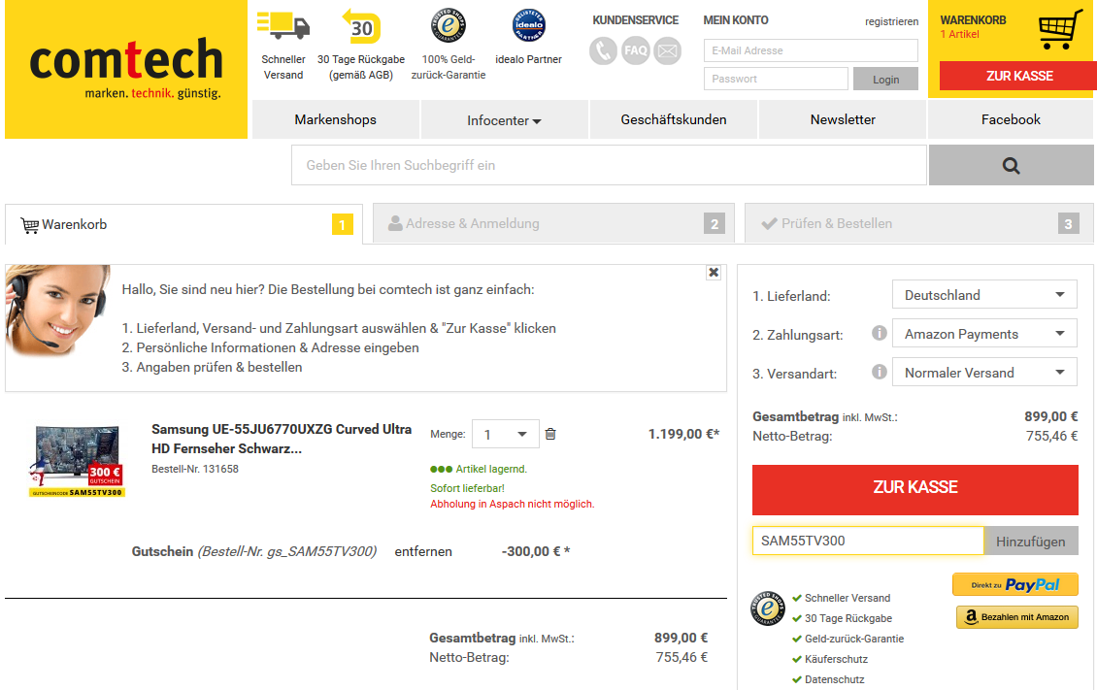
Task: Open the Facebook menu item
Action: [x=1011, y=119]
